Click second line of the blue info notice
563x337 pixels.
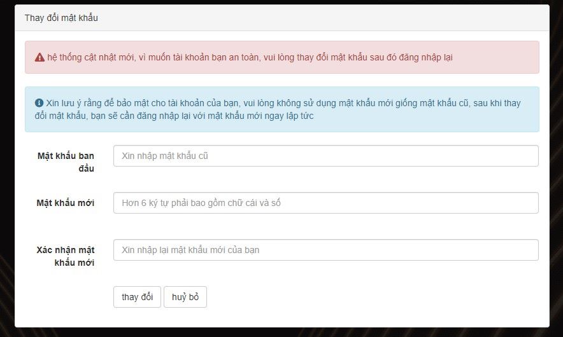pos(174,116)
